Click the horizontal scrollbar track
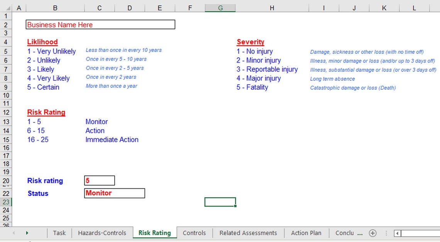Image resolution: width=440 pixels, height=242 pixels. click(421, 233)
